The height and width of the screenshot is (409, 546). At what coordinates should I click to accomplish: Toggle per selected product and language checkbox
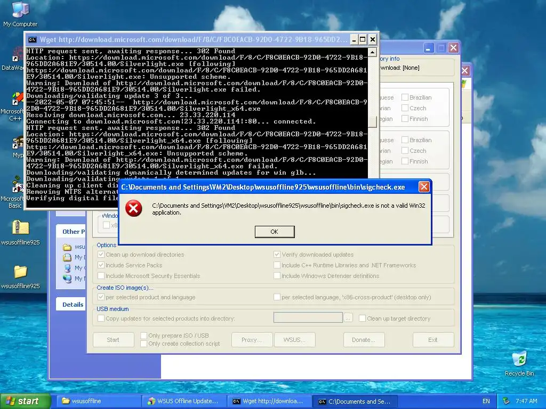[101, 297]
